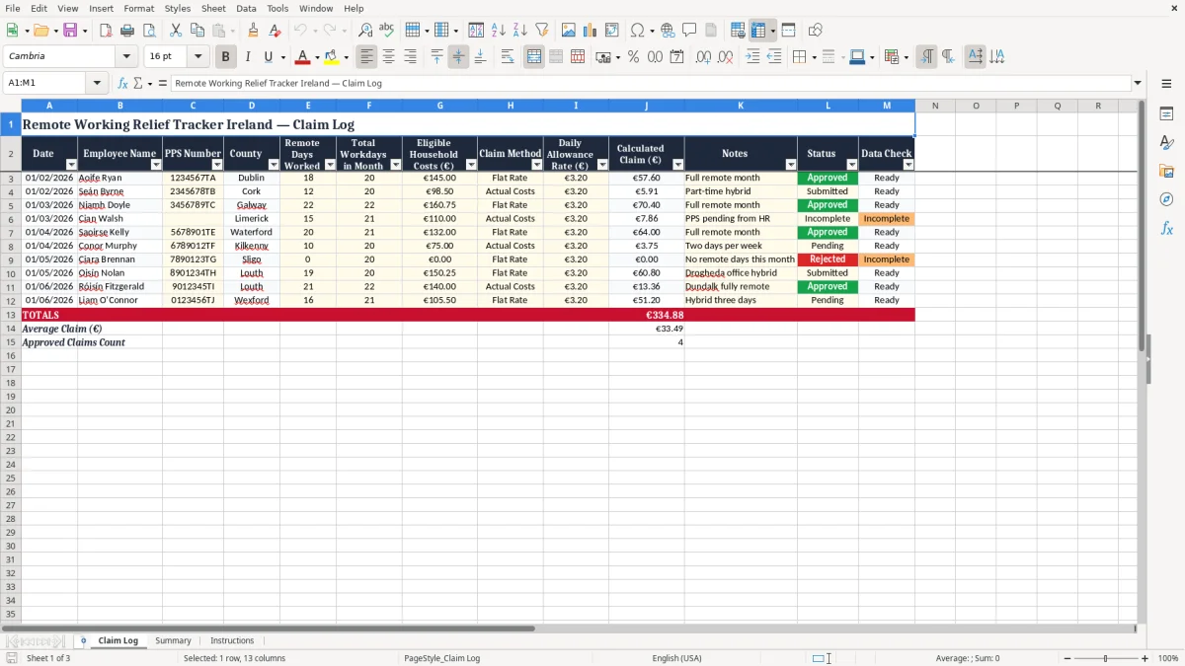Open the Export as PDF tool
1185x666 pixels.
tap(106, 31)
